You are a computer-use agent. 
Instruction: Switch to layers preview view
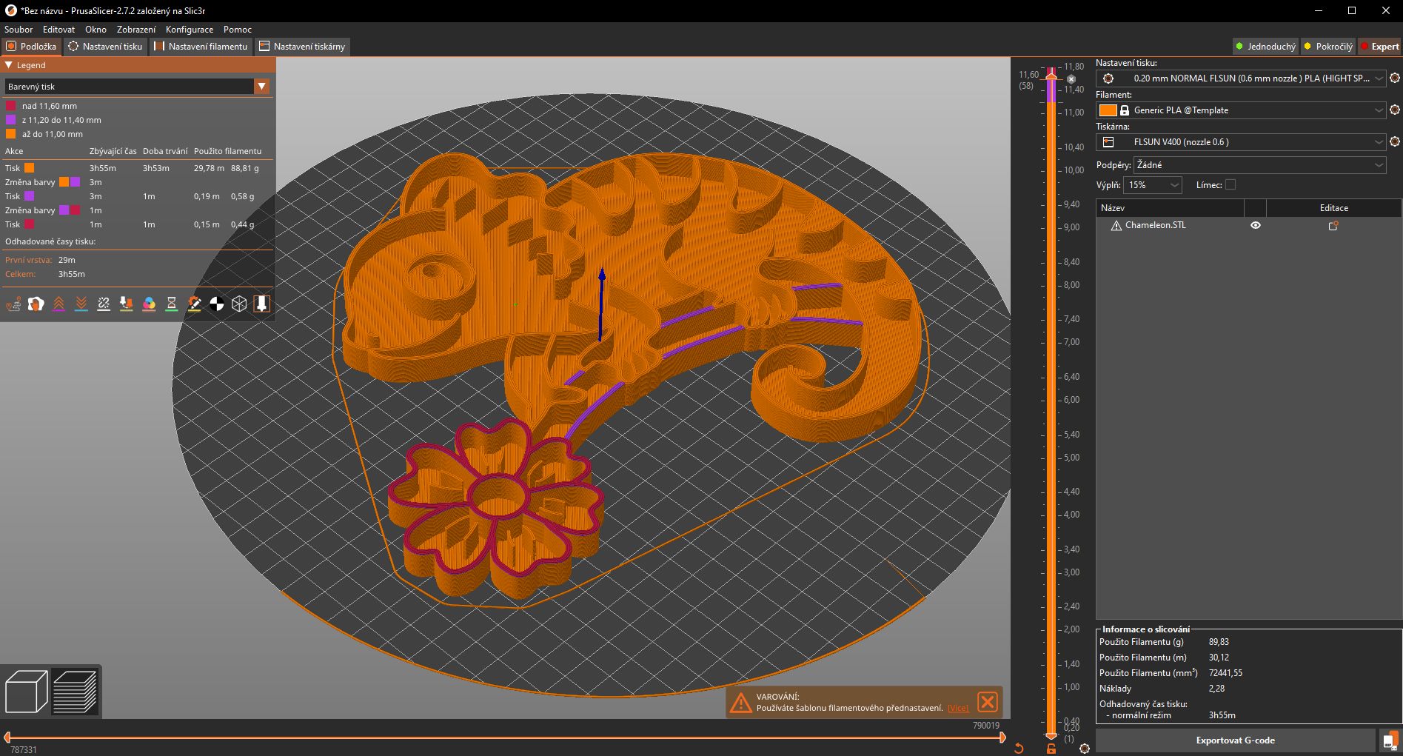coord(75,692)
